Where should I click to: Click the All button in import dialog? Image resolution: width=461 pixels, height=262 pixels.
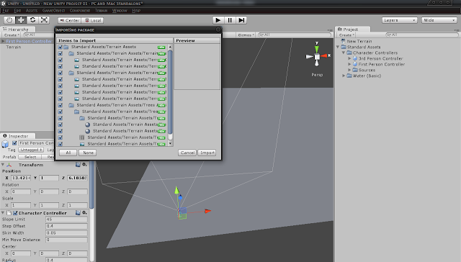point(68,153)
